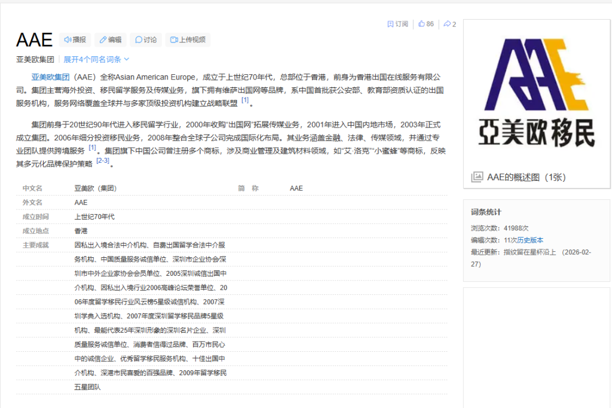
Task: Click the 成立时间 label
Action: (x=35, y=217)
